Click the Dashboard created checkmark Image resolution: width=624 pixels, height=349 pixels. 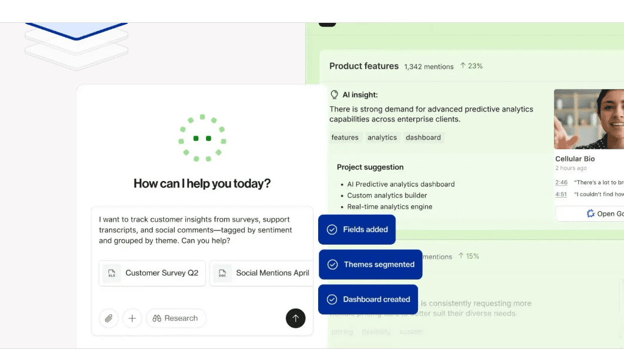click(x=332, y=299)
